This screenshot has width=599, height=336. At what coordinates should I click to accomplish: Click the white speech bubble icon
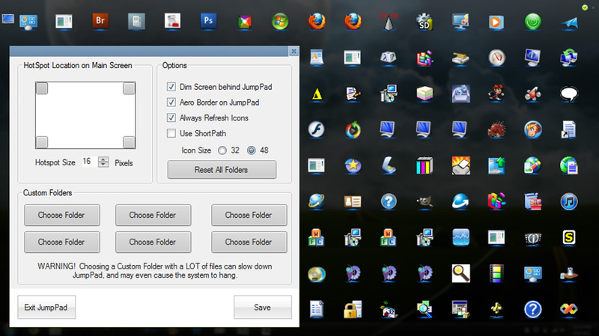click(569, 94)
